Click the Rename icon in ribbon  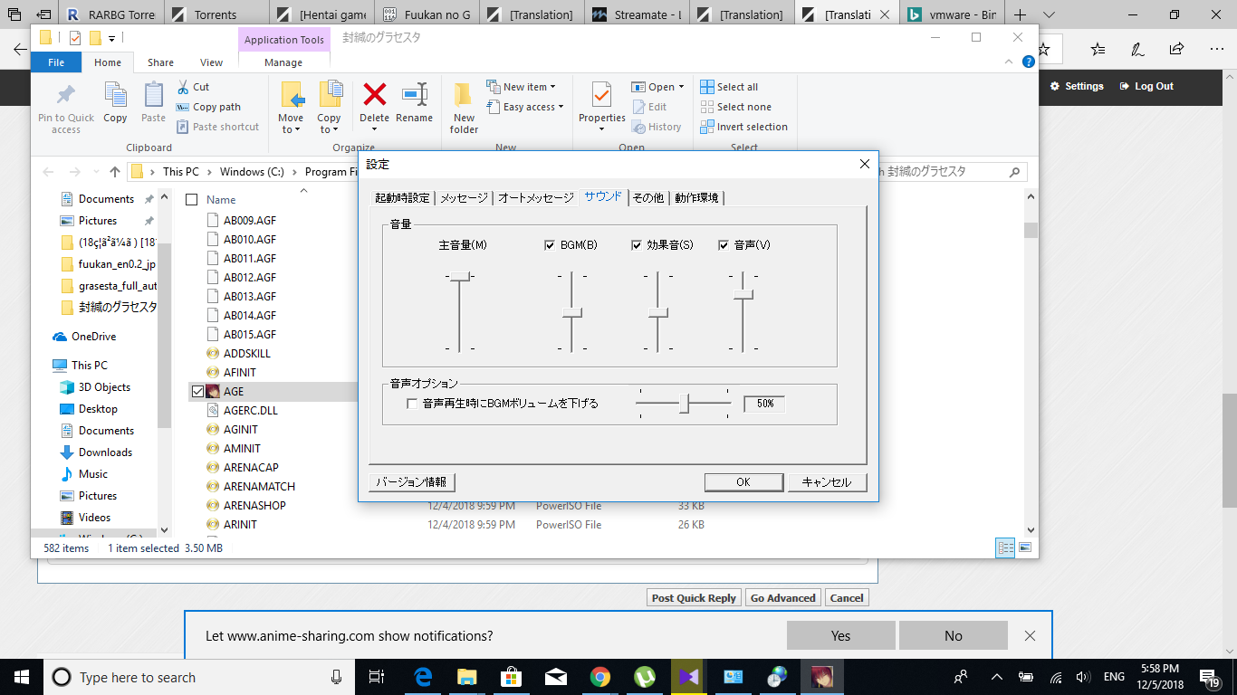414,95
